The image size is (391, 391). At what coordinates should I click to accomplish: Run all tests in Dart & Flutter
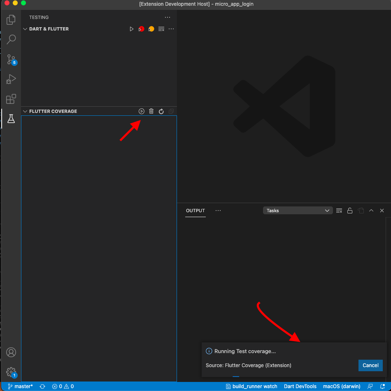(x=131, y=29)
